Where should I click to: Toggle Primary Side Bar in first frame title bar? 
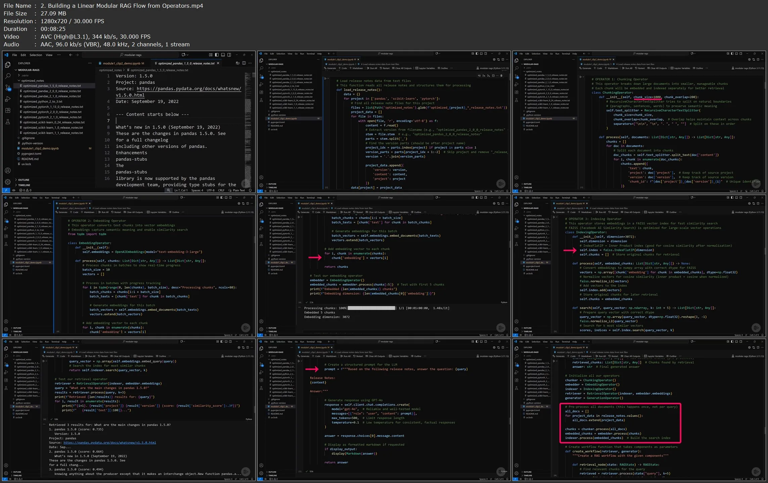217,55
